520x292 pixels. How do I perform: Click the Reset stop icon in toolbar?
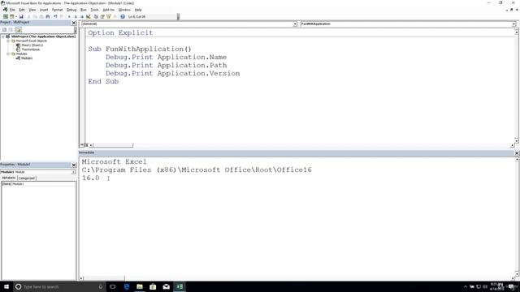(x=82, y=16)
